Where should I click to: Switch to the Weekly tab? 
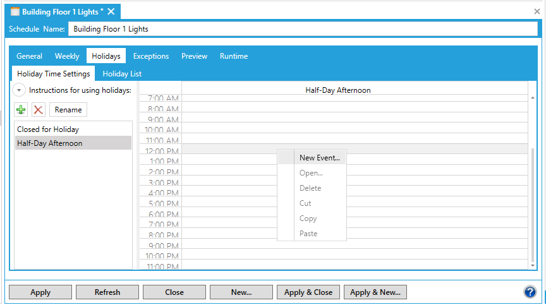[x=67, y=56]
